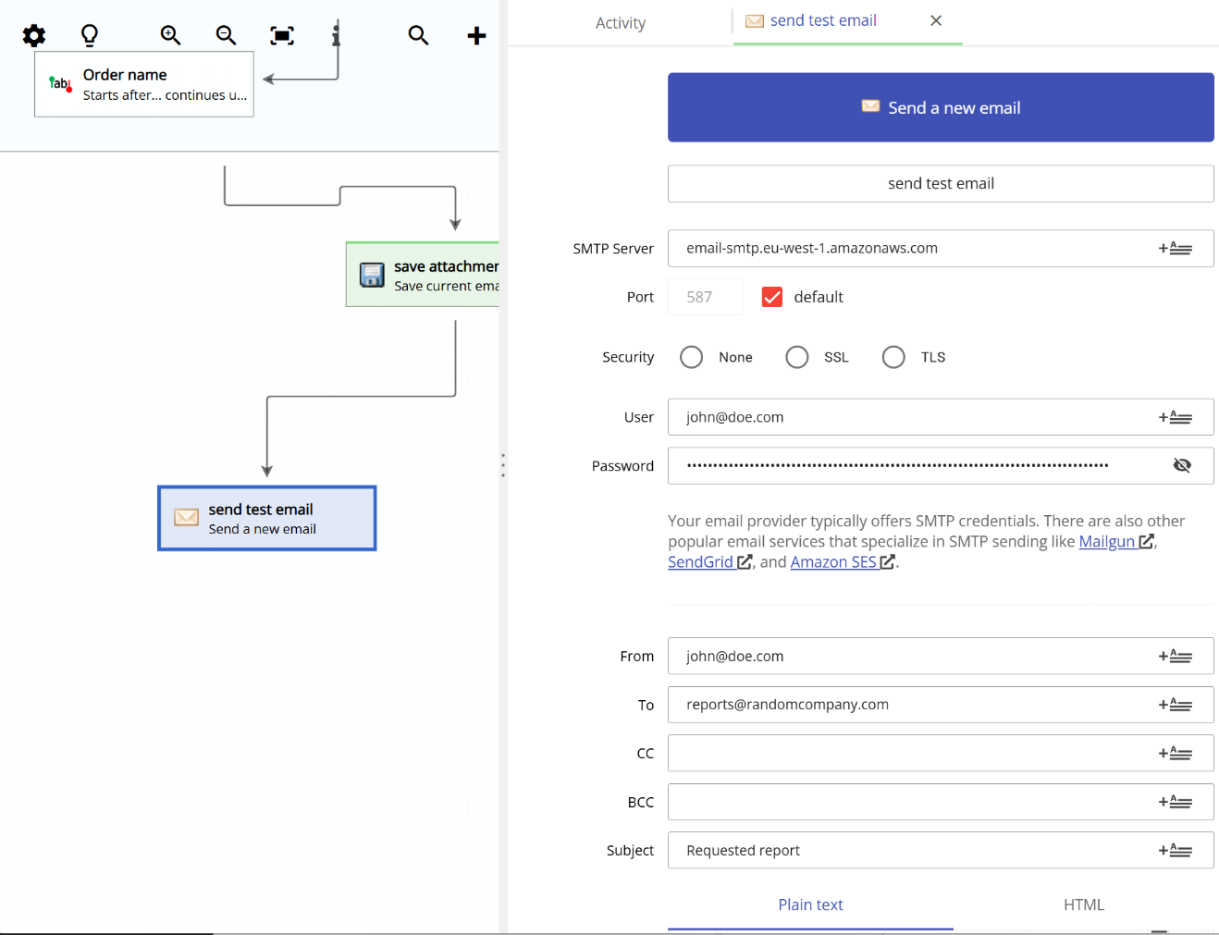The image size is (1219, 935).
Task: Click the fit-to-screen framing icon
Action: [x=281, y=35]
